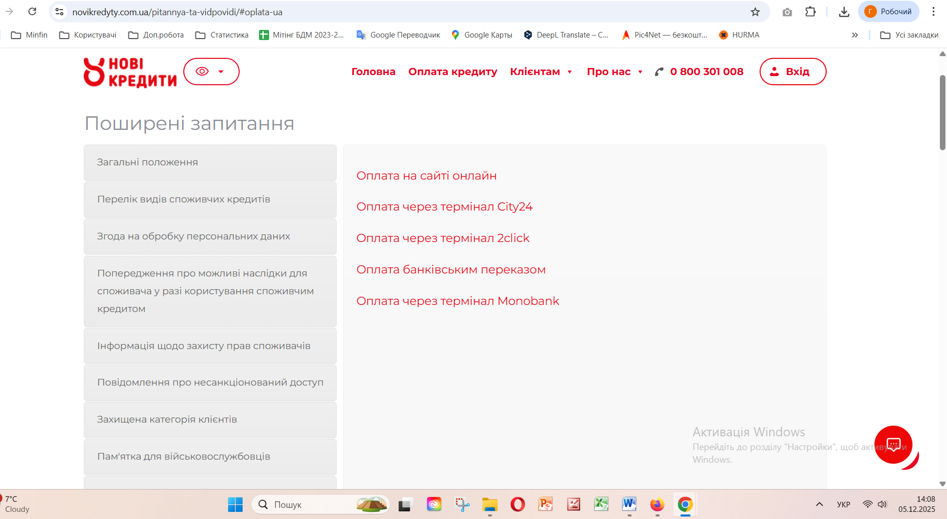The width and height of the screenshot is (947, 519).
Task: Reload the page with the refresh icon
Action: [32, 11]
